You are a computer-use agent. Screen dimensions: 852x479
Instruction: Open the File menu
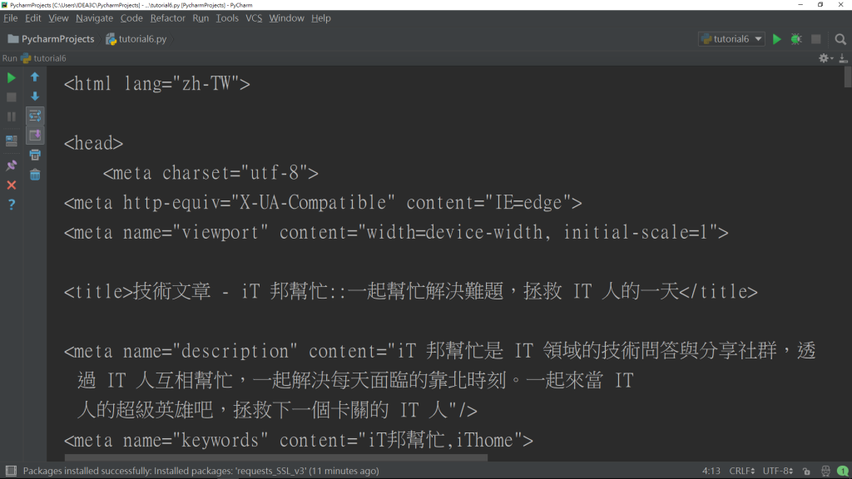pos(10,18)
